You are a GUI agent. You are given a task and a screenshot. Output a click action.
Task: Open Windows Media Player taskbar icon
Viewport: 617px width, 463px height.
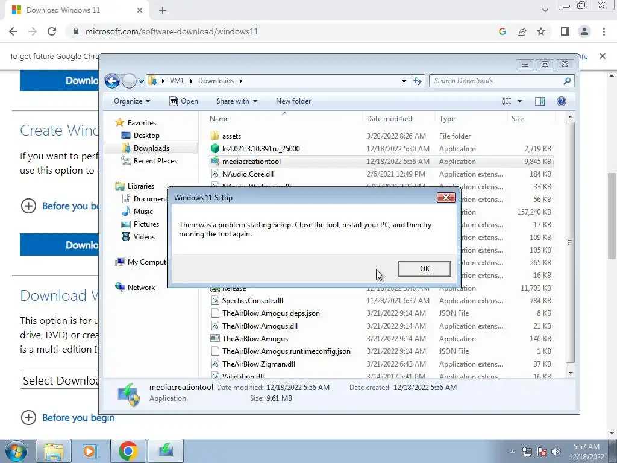pyautogui.click(x=90, y=451)
